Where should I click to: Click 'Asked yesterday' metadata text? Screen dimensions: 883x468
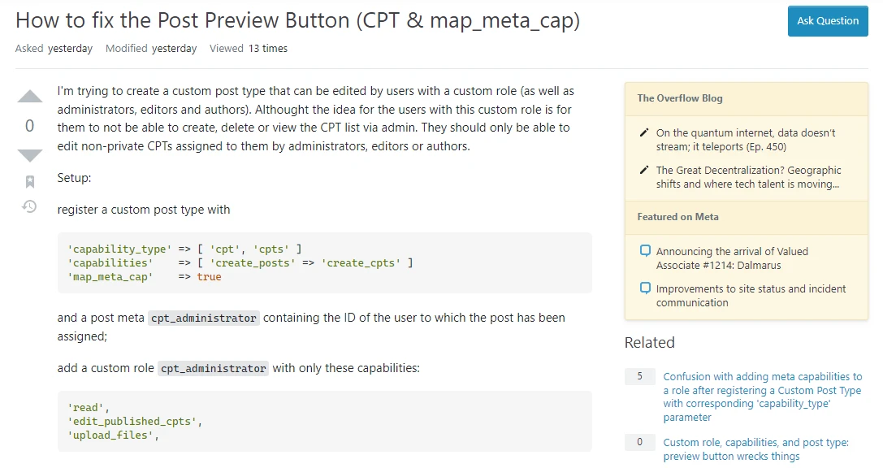point(54,49)
